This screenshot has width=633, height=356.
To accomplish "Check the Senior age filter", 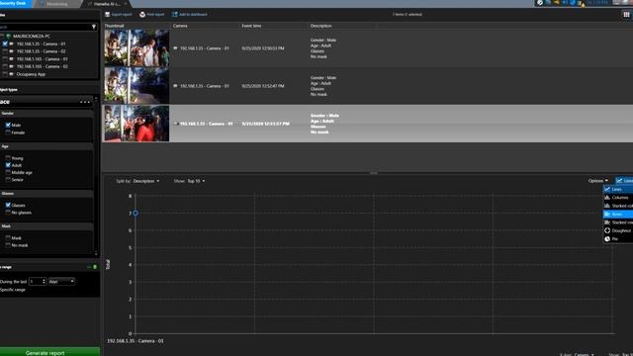I will point(8,180).
